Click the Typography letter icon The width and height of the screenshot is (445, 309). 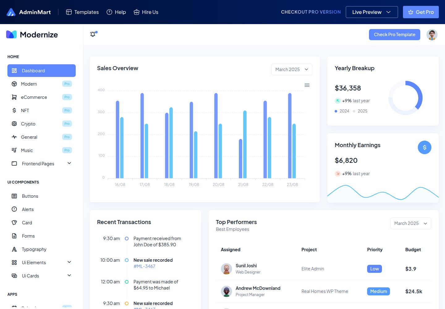click(x=14, y=249)
